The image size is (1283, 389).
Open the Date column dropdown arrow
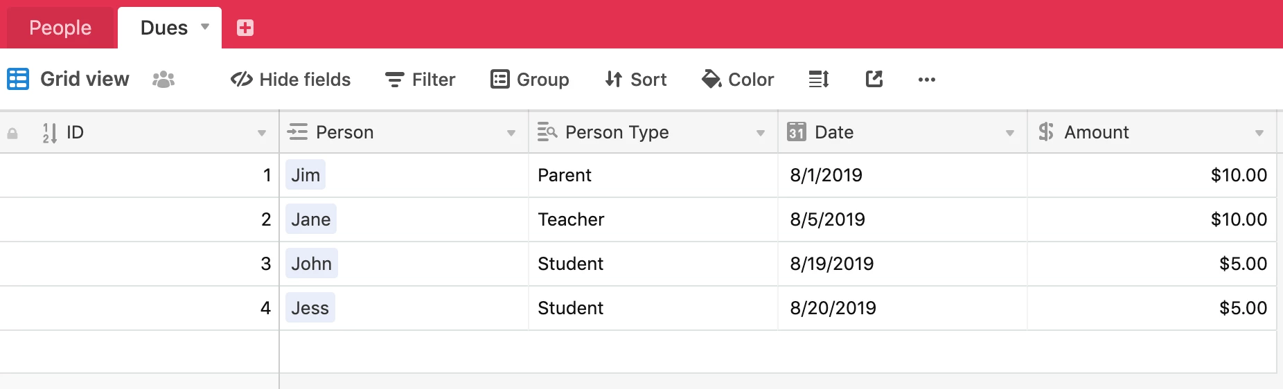[x=1010, y=133]
